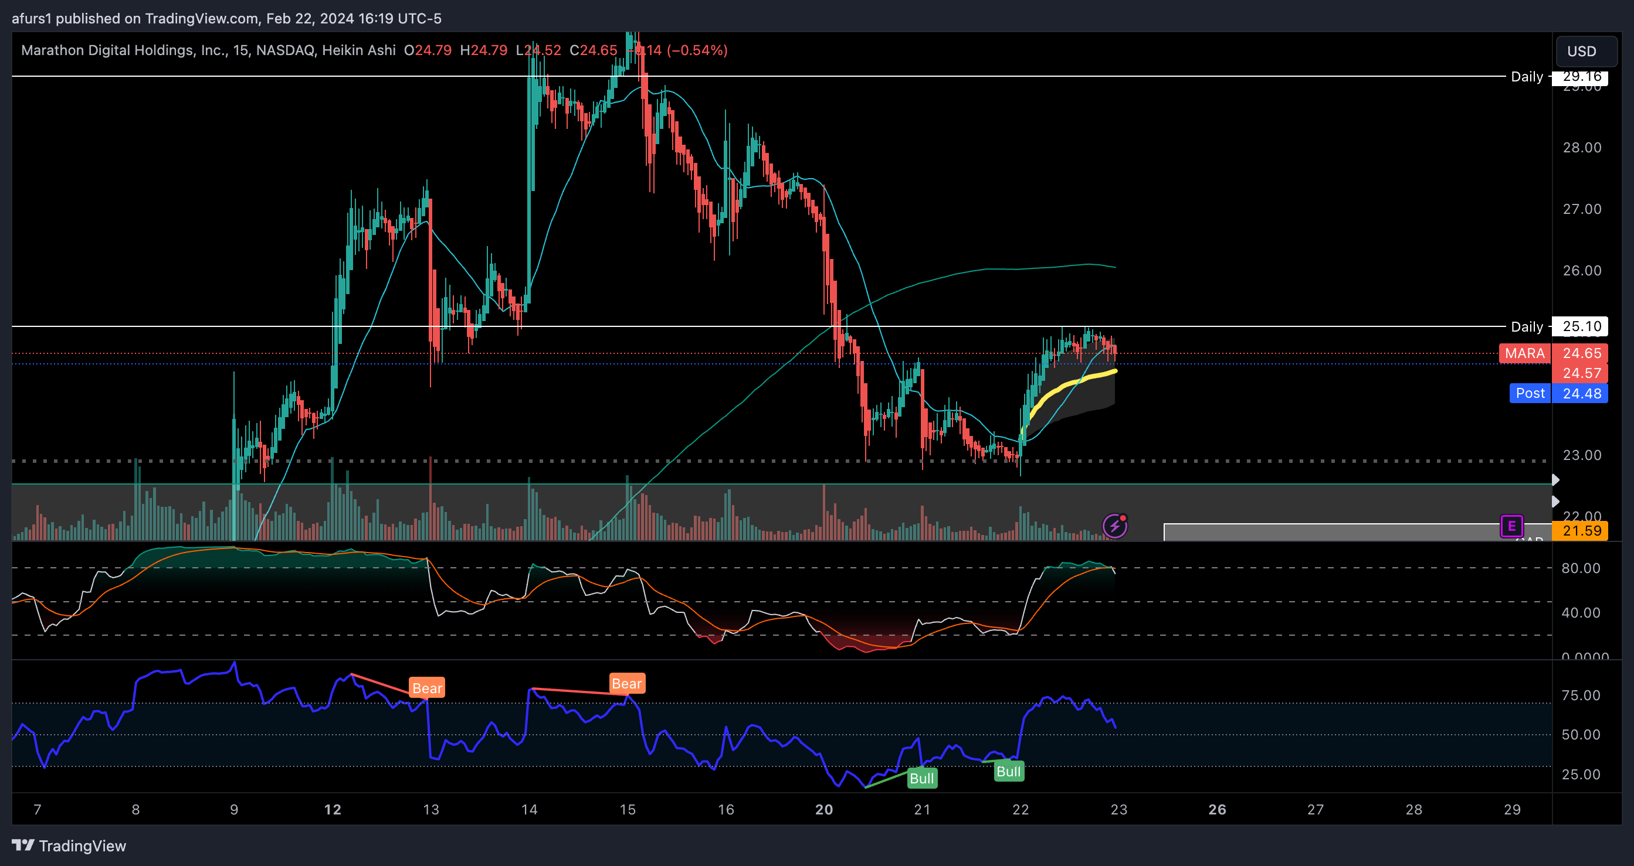Viewport: 1634px width, 866px height.
Task: Click the 75.00 RSI axis label
Action: [x=1581, y=695]
